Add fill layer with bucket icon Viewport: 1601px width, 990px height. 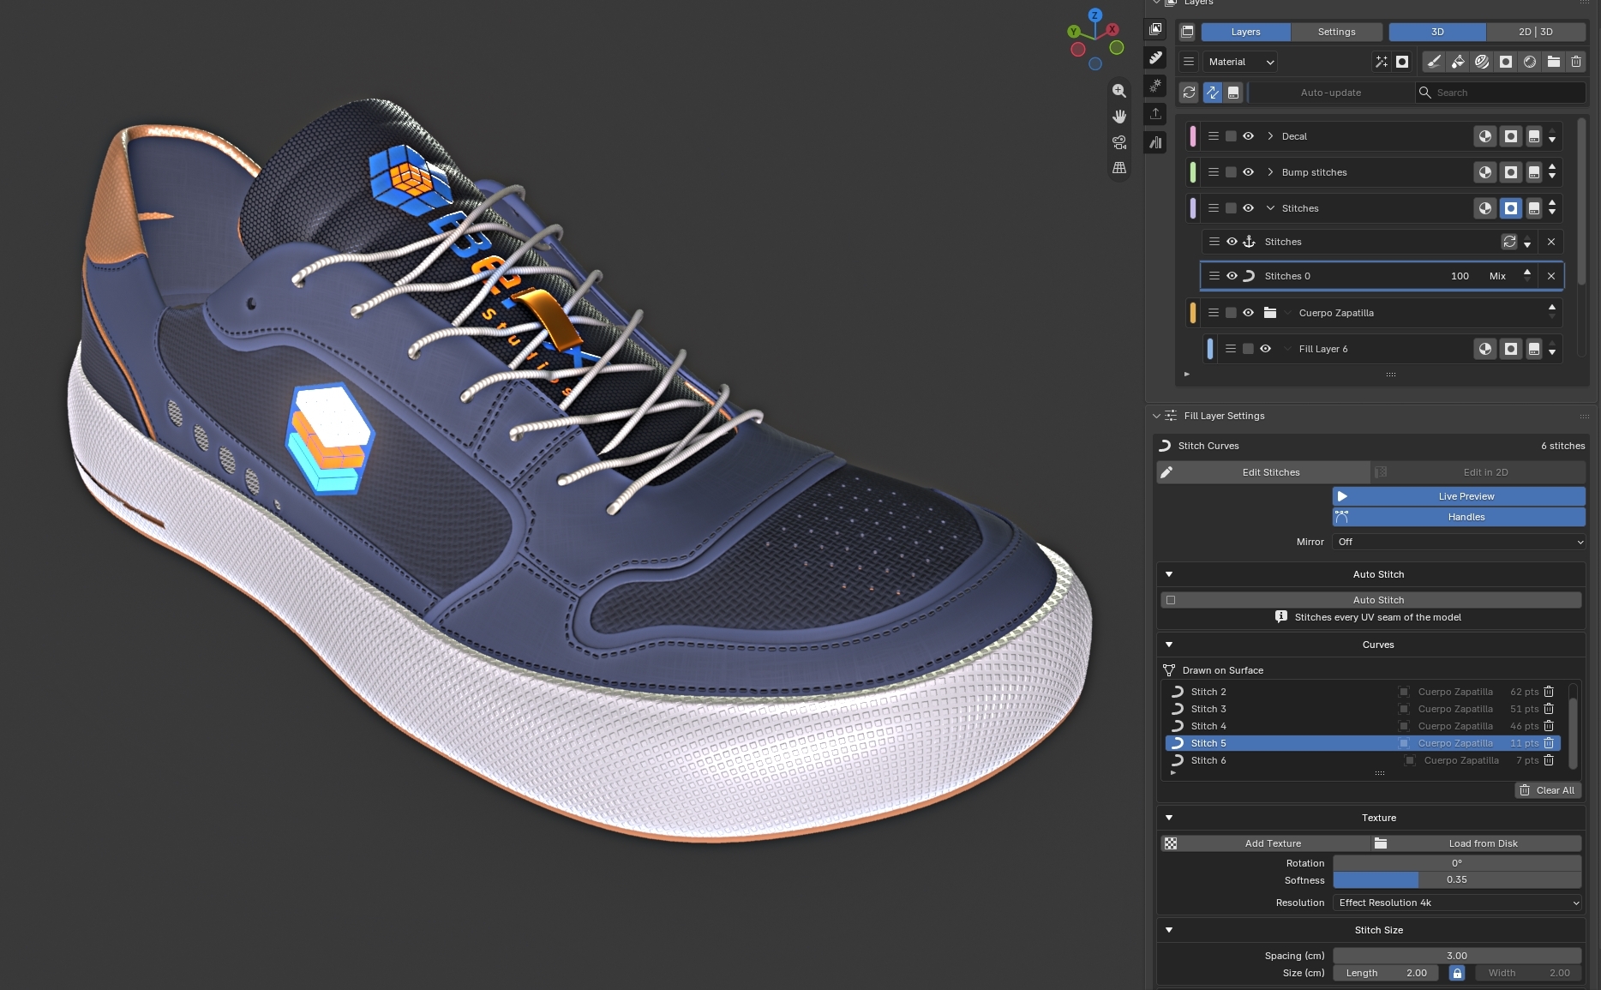pos(1458,62)
